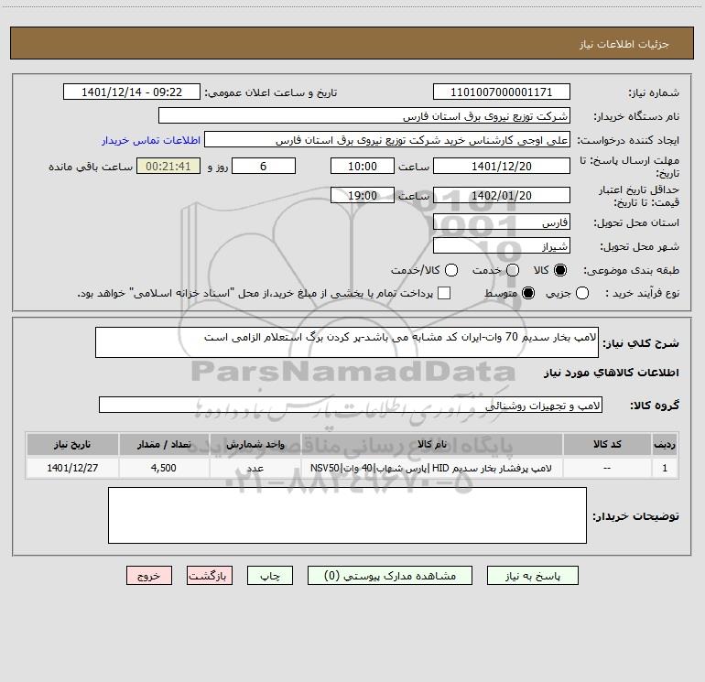The width and height of the screenshot is (705, 682).
Task: Choose متوسط purchase process type
Action: 528,293
